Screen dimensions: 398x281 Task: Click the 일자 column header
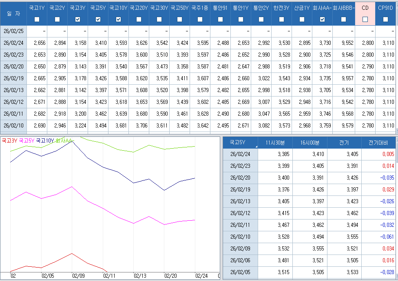(13, 13)
